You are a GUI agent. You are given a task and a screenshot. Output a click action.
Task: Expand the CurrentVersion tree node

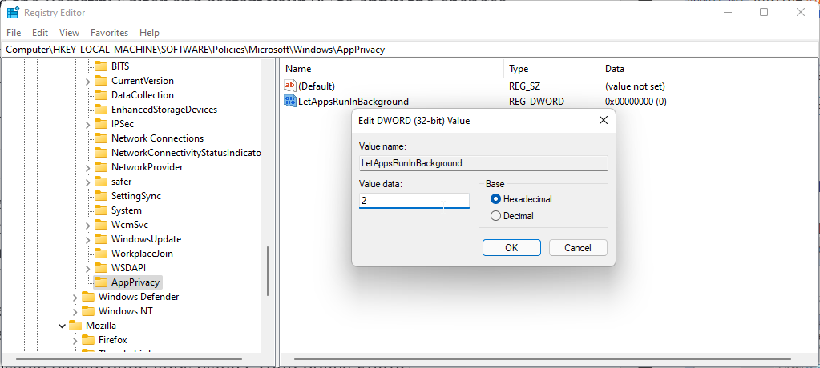(x=88, y=81)
